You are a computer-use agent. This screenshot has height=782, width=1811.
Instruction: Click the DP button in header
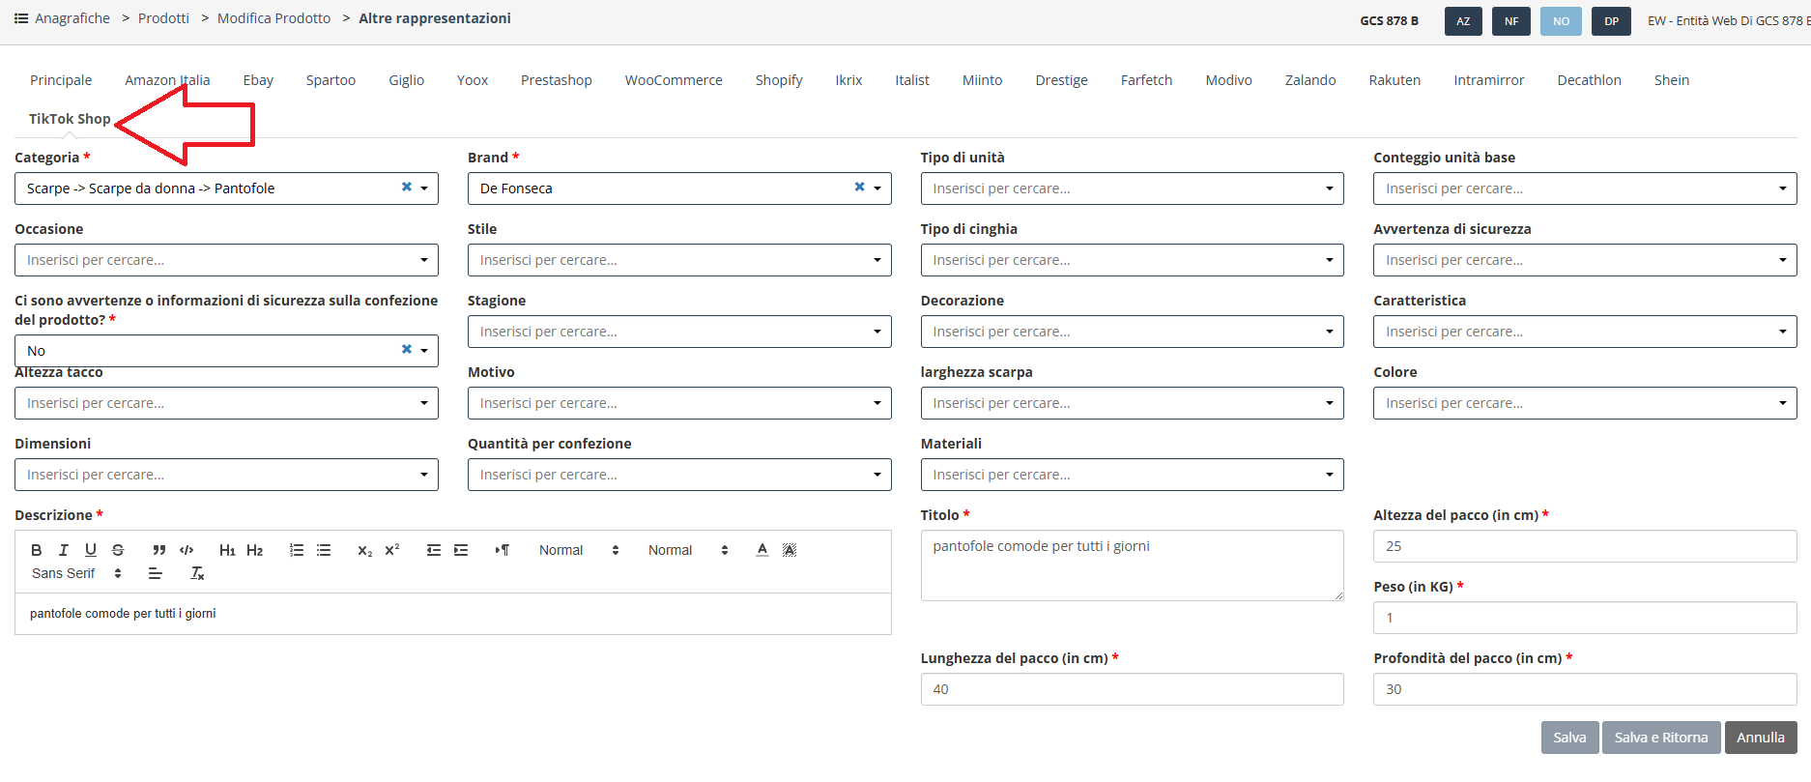click(x=1611, y=21)
